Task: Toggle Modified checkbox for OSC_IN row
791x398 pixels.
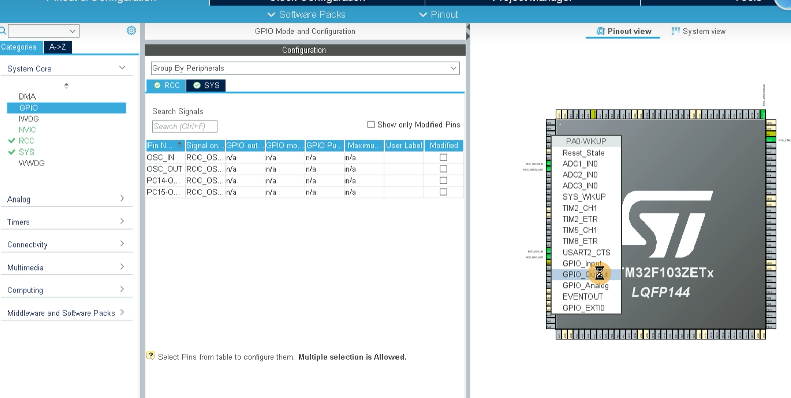Action: (x=443, y=157)
